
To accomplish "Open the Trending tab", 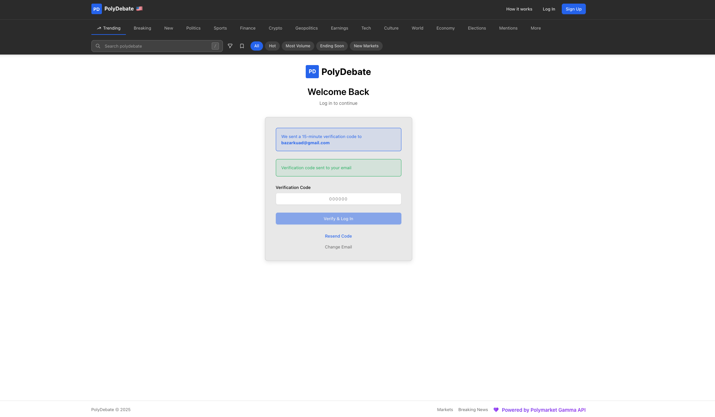I will tap(108, 28).
